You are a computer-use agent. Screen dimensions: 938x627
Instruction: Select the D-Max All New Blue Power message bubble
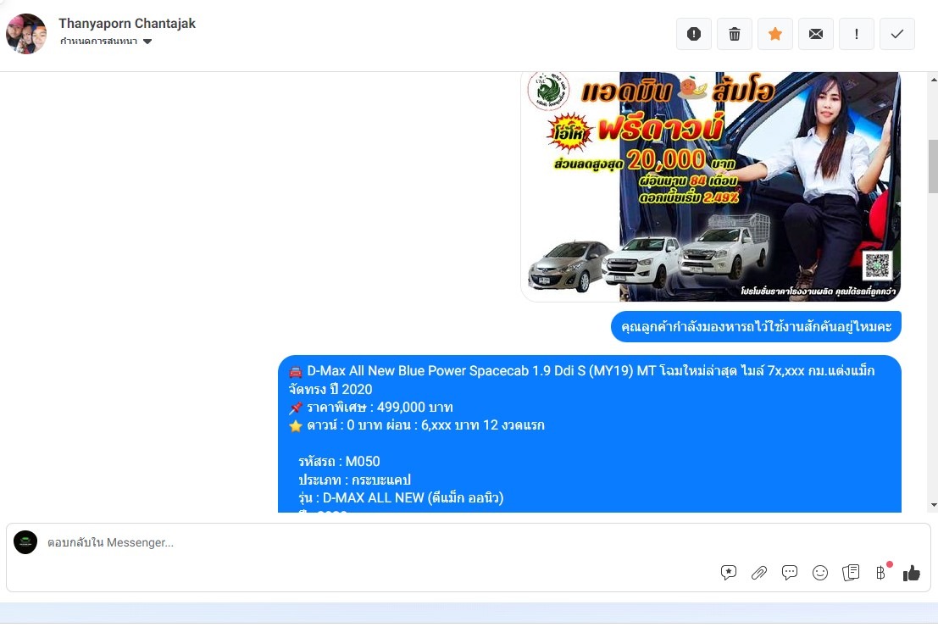click(x=590, y=434)
